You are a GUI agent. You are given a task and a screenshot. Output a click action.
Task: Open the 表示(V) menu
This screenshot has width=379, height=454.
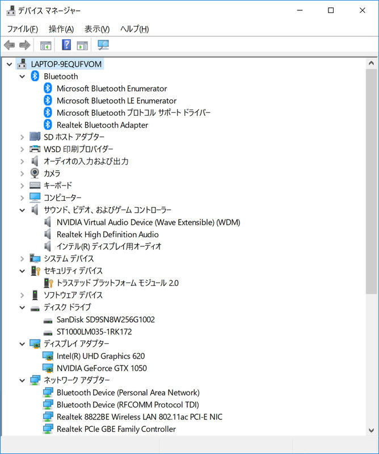[x=97, y=29]
